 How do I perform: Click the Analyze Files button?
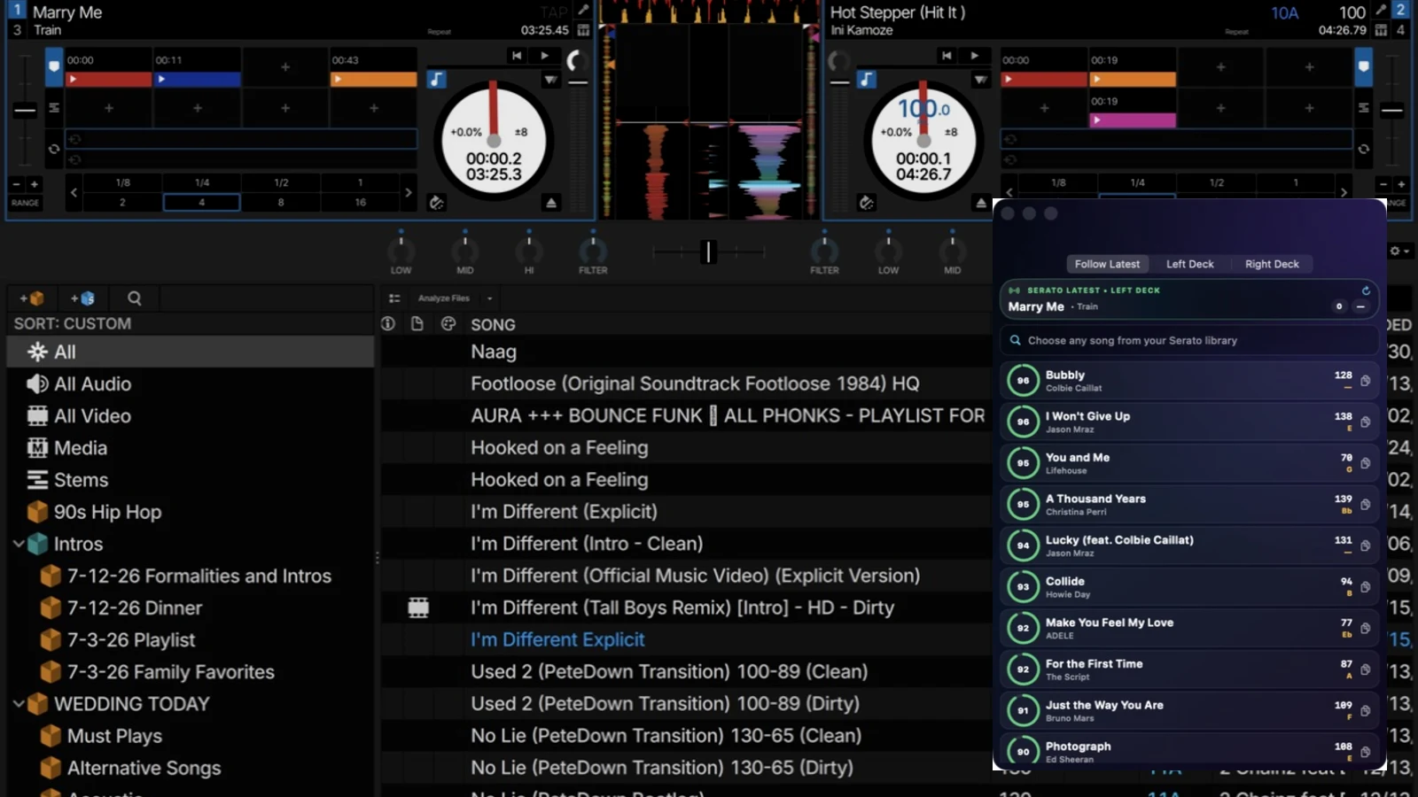pos(443,298)
